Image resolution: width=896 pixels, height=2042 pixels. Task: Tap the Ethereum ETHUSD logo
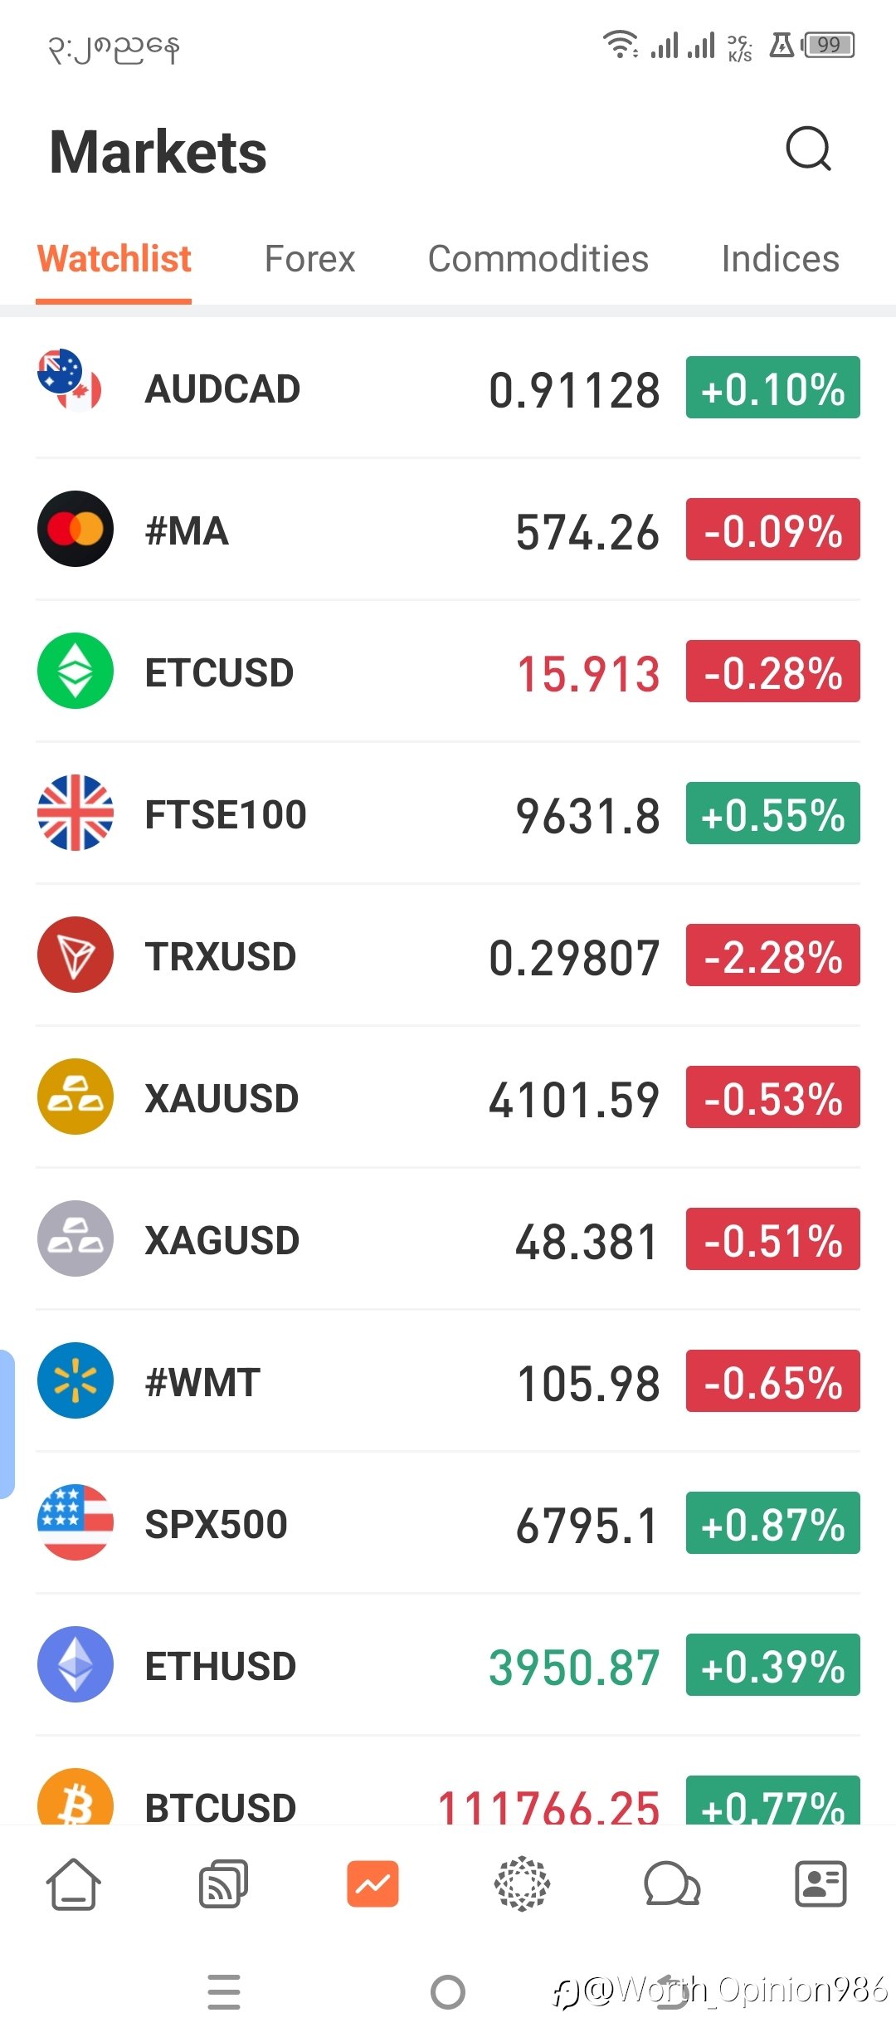point(75,1664)
